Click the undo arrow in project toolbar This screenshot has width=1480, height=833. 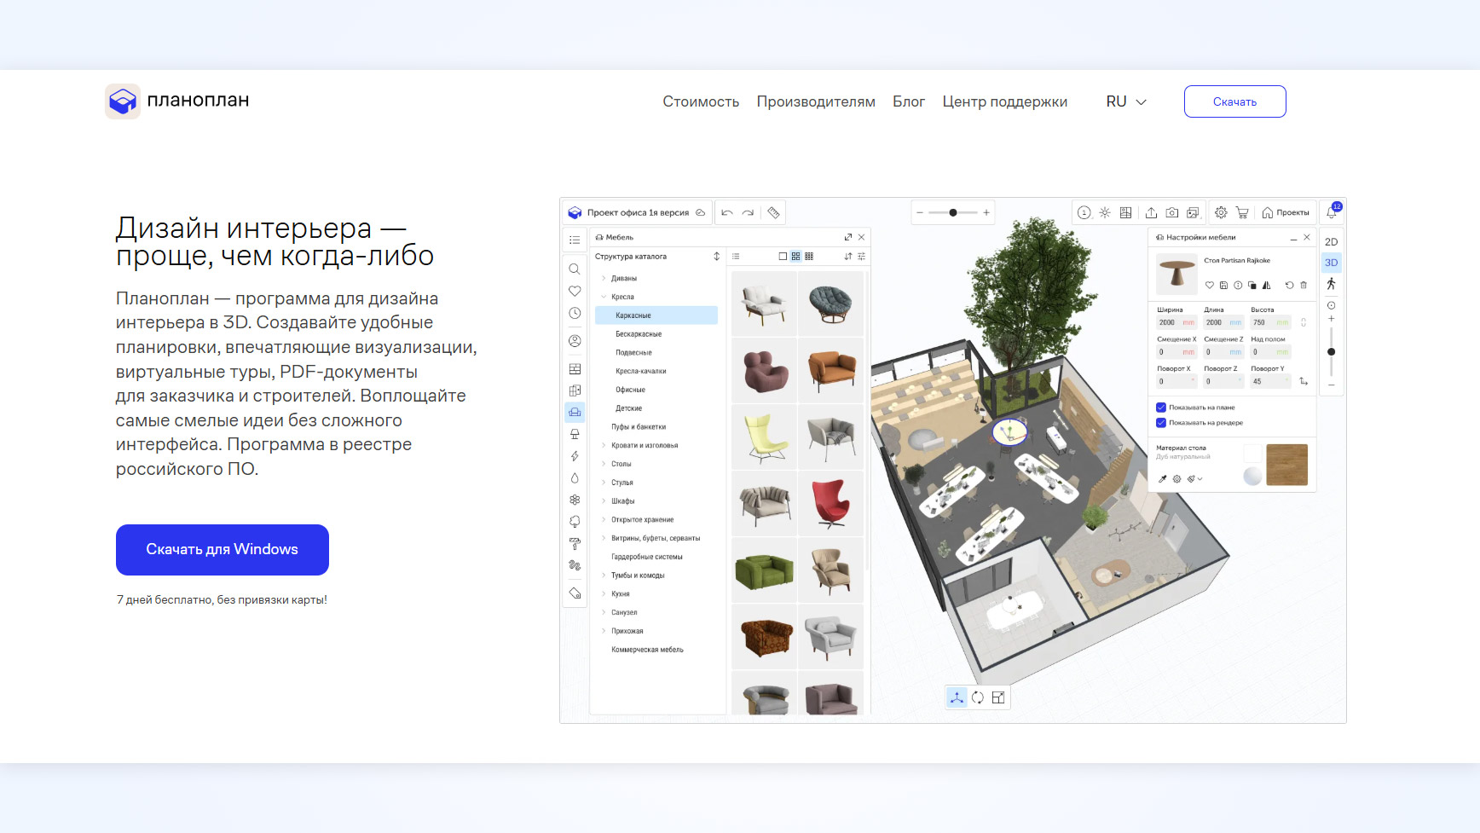[726, 213]
